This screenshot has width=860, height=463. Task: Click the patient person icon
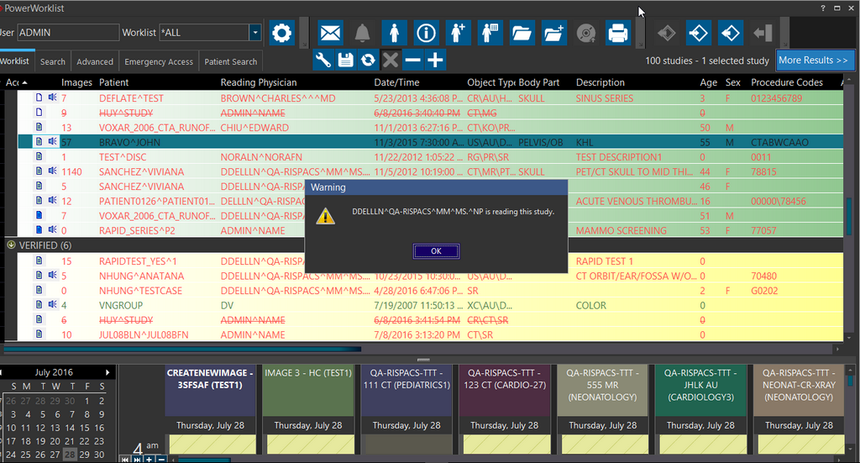pos(395,33)
